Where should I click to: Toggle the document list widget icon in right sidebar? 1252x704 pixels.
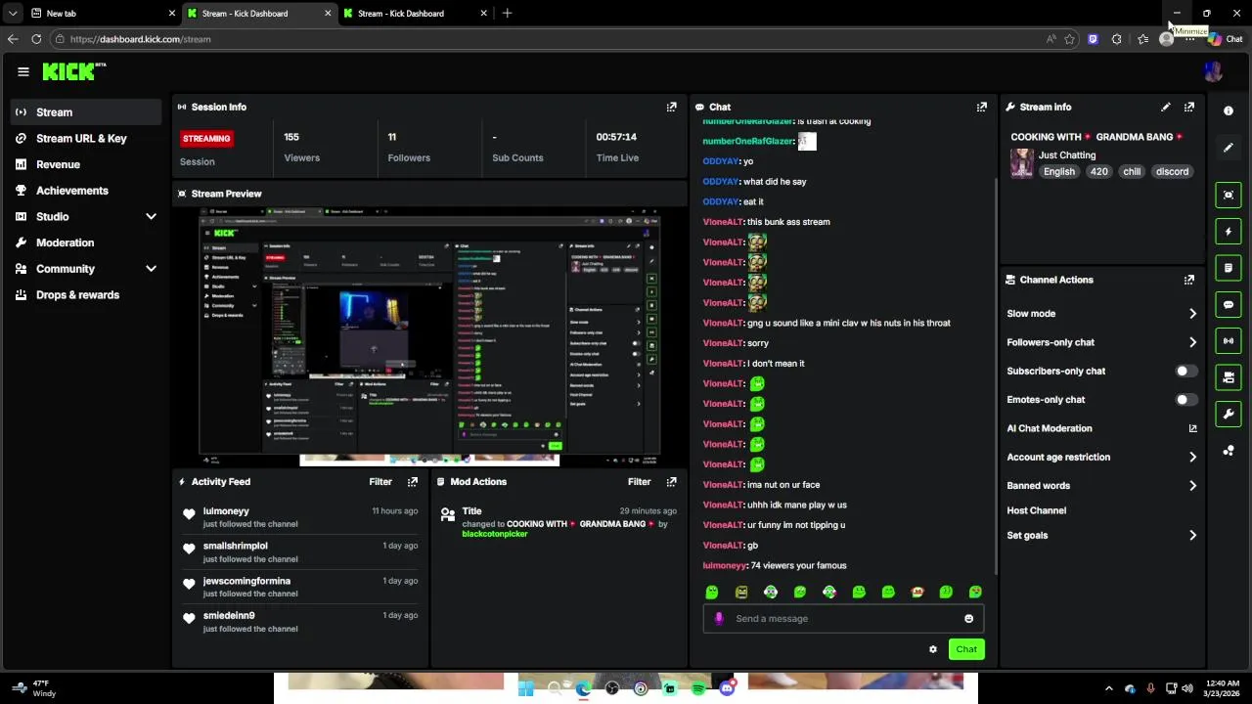(1229, 268)
